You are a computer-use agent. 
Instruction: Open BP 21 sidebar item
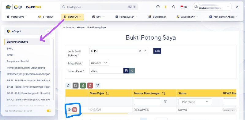pyautogui.click(x=28, y=80)
